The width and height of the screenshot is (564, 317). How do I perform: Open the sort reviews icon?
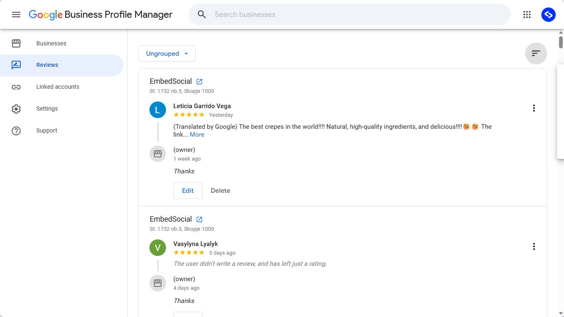click(536, 53)
